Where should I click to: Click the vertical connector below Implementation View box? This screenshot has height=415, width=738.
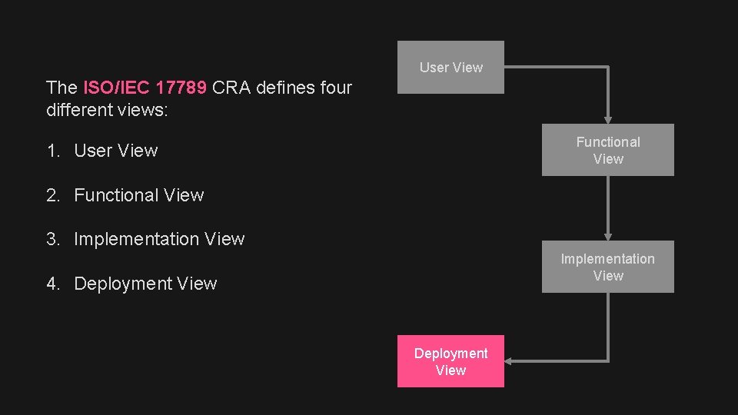(x=608, y=323)
